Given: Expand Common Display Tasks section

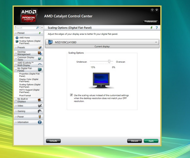Looking at the screenshot, I should pos(16,59).
